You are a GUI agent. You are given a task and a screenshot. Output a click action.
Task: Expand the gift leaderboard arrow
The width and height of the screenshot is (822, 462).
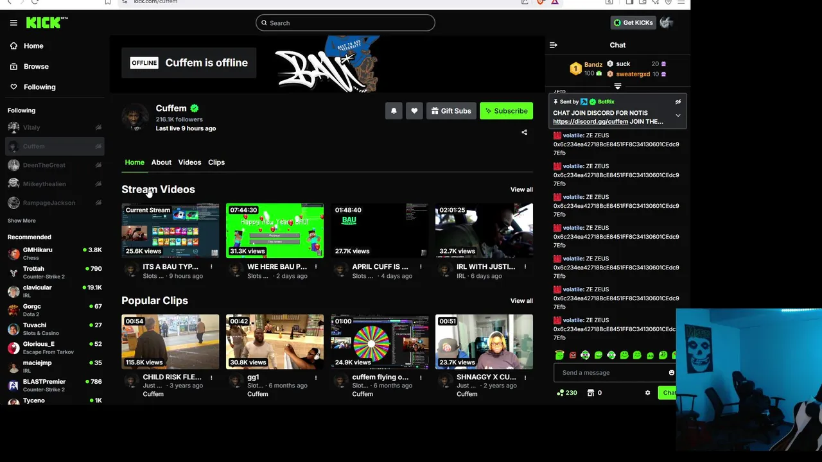[617, 86]
